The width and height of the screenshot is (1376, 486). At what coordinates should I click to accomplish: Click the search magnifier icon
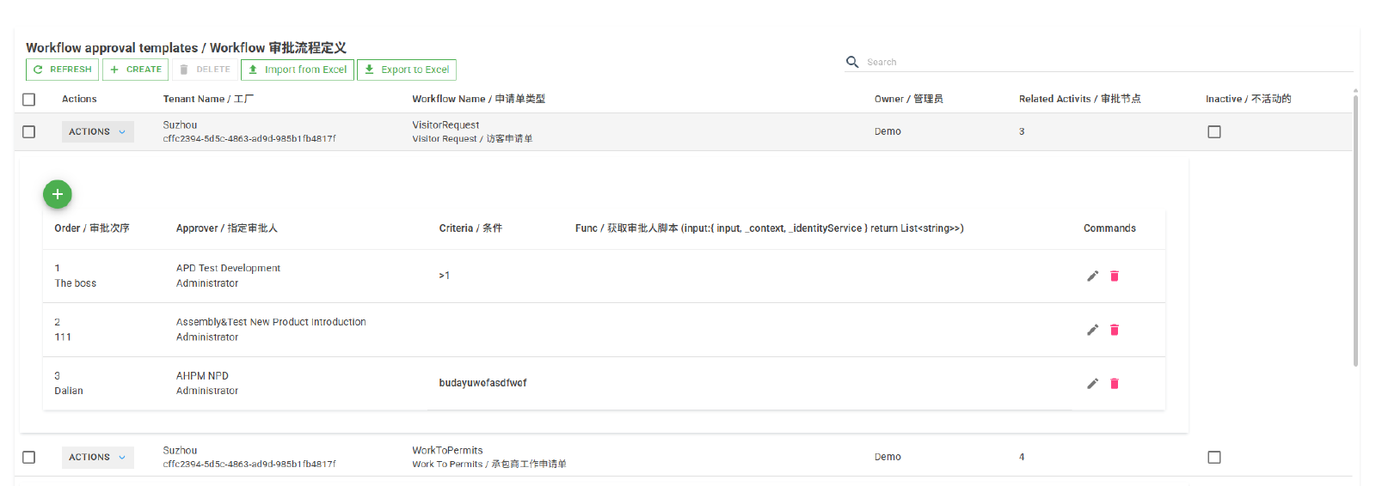tap(852, 62)
